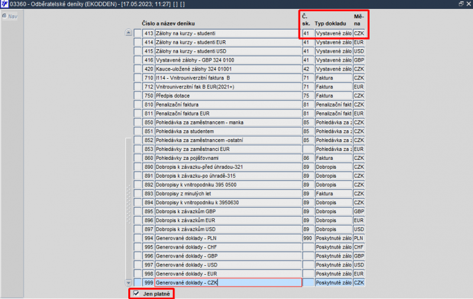Click the Pohledávka za studentem name field
Viewport: 473px width, 299px height.
pyautogui.click(x=228, y=131)
